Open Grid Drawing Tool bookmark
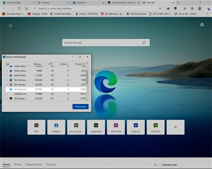 tap(136, 14)
